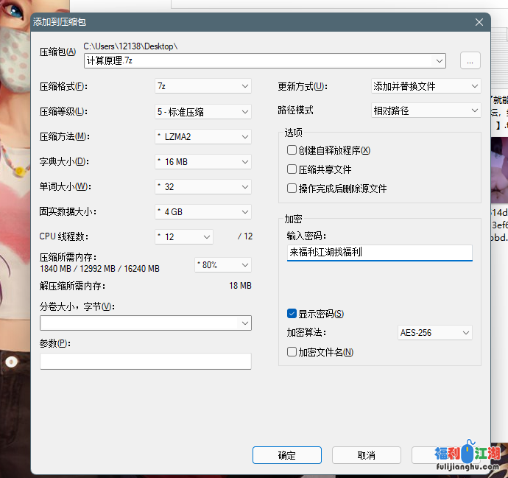This screenshot has height=478, width=508.
Task: Enable Compress shared files checkbox
Action: pos(292,169)
